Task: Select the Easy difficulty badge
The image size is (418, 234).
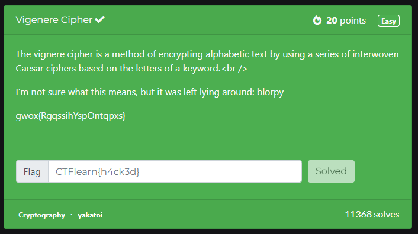Action: [x=388, y=21]
